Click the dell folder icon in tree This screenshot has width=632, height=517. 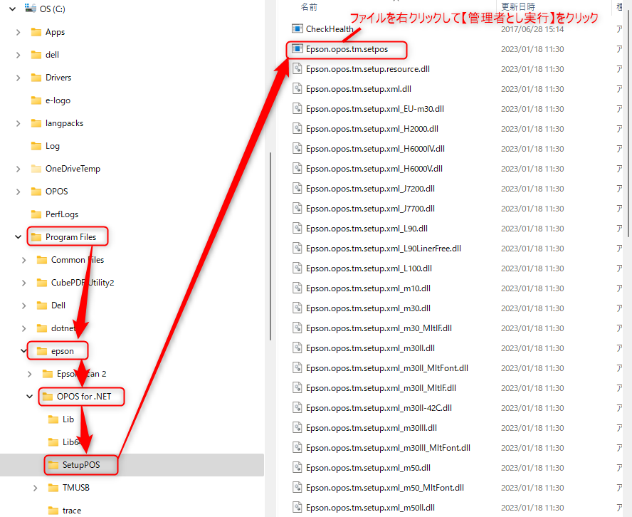[x=36, y=54]
